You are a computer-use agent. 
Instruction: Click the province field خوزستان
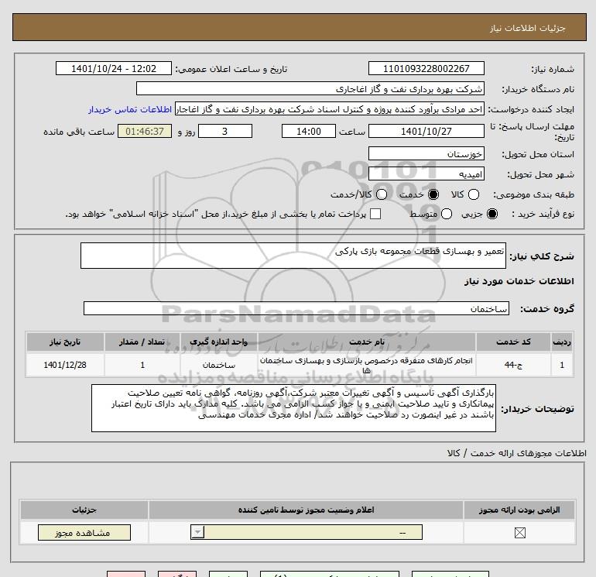point(426,153)
